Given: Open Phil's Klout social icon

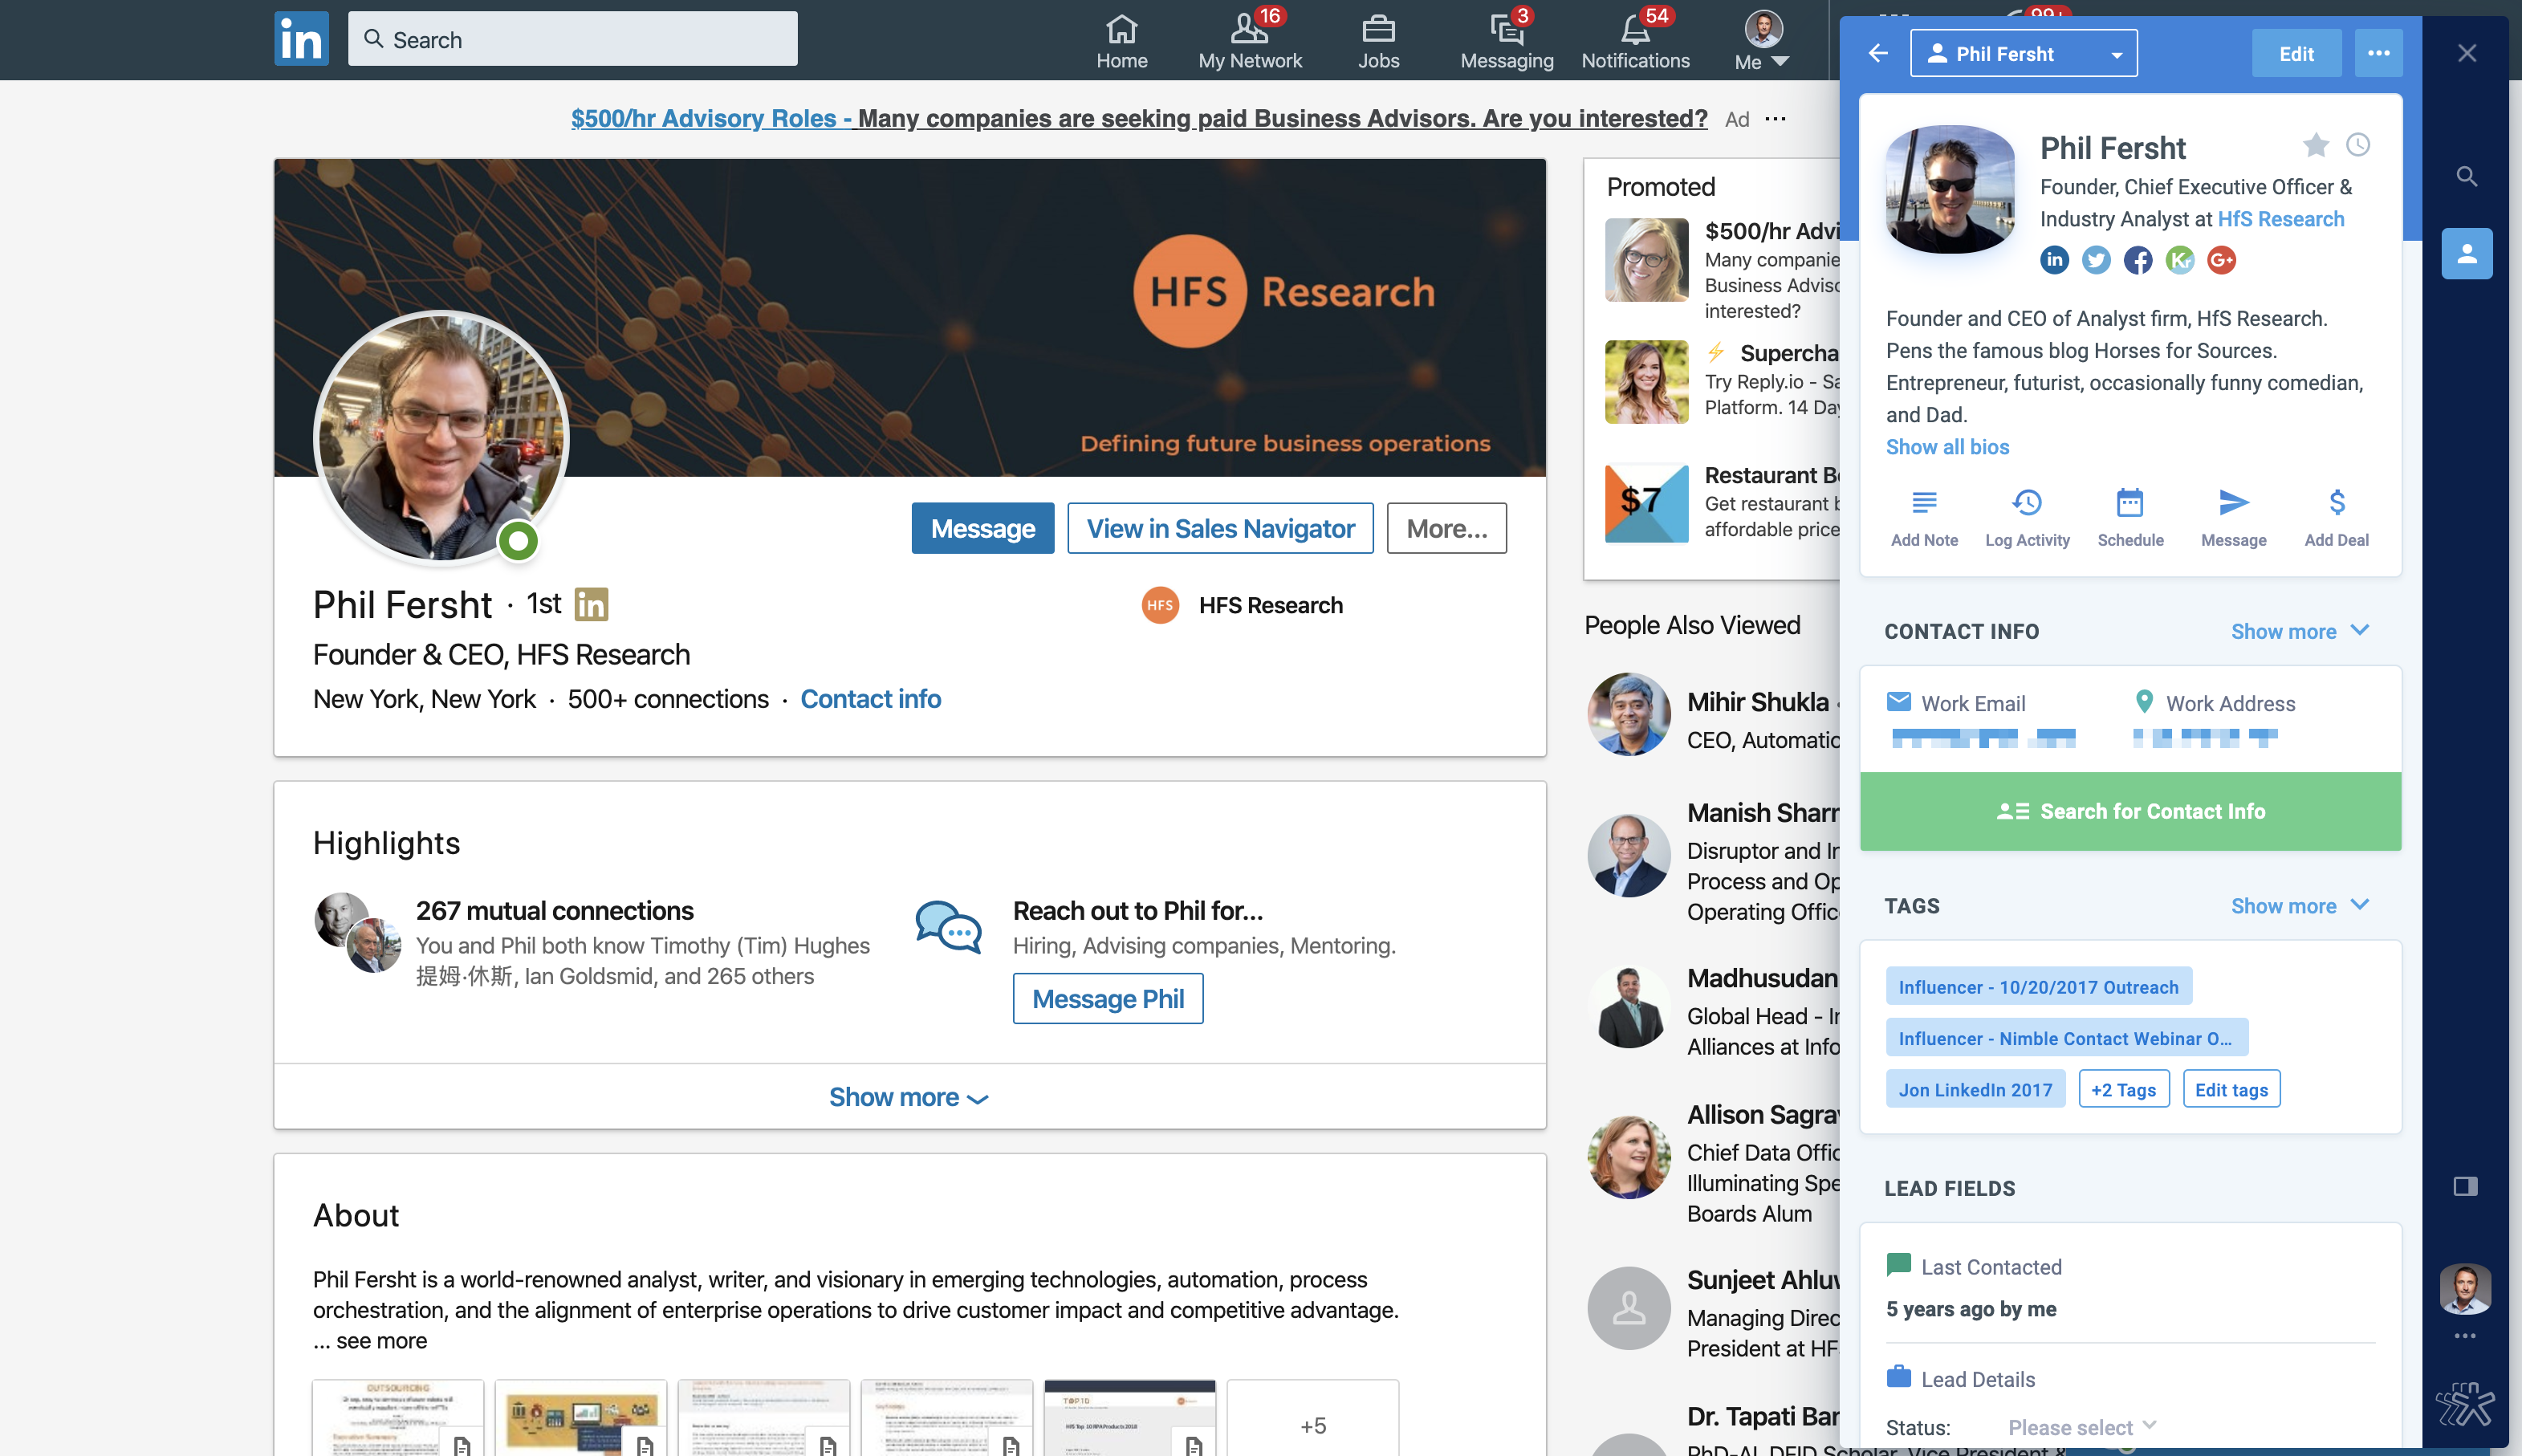Looking at the screenshot, I should click(x=2180, y=260).
